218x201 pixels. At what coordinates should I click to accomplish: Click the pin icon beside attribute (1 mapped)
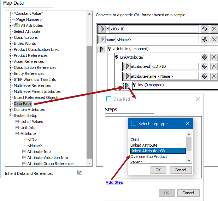point(110,49)
